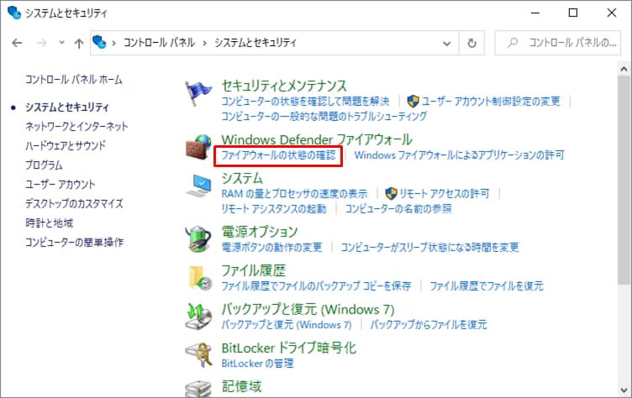Click the BitLocker lock and key icon
This screenshot has width=632, height=398.
tap(199, 354)
